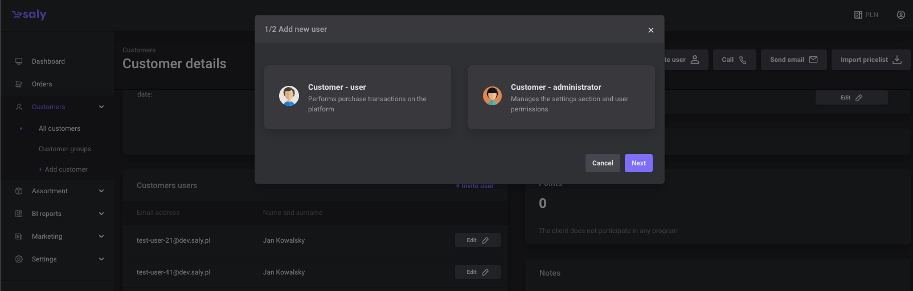The image size is (913, 291).
Task: Expand the Assortment sidebar section
Action: pyautogui.click(x=101, y=191)
